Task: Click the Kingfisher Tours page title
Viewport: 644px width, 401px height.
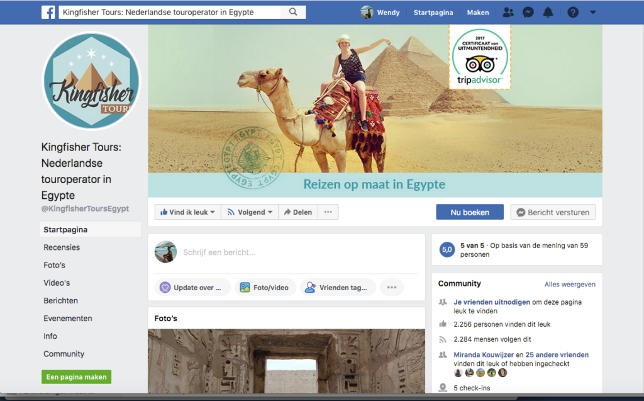Action: [x=81, y=171]
